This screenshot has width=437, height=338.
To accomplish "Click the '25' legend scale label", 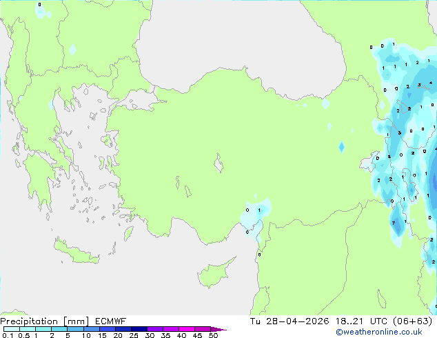I will (134, 335).
